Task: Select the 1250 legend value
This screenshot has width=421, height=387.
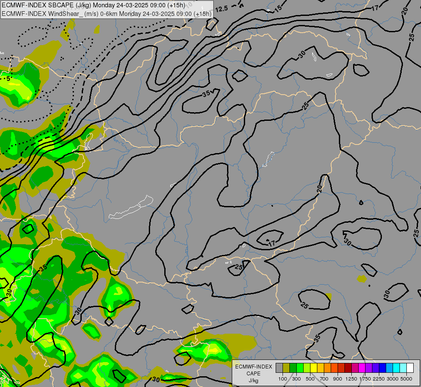Action: (351, 379)
